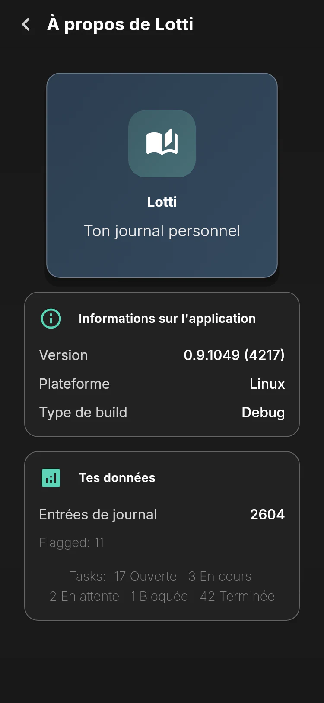Screen dimensions: 324x703
Task: Select the À propos de Lotti title
Action: click(120, 24)
